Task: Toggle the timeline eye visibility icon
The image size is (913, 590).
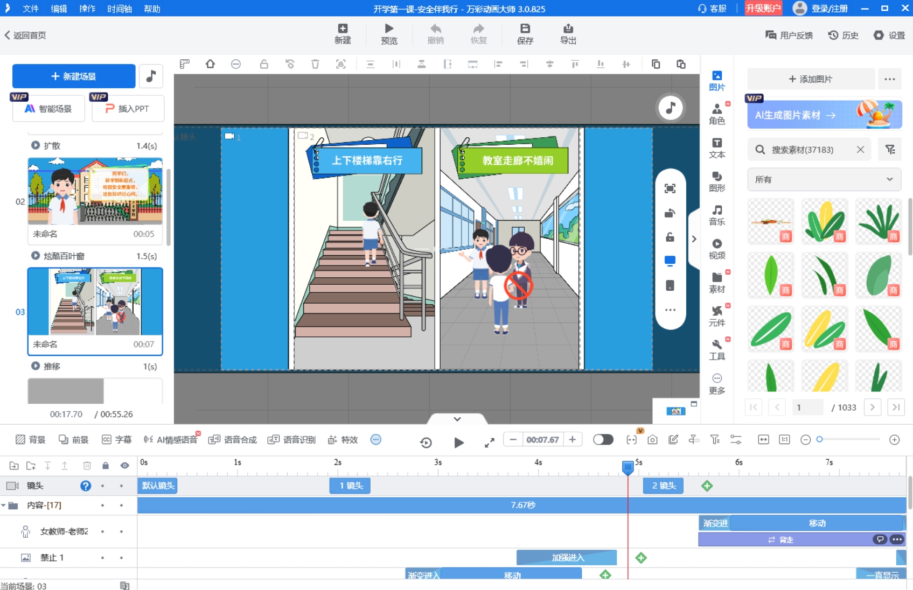Action: [x=124, y=466]
